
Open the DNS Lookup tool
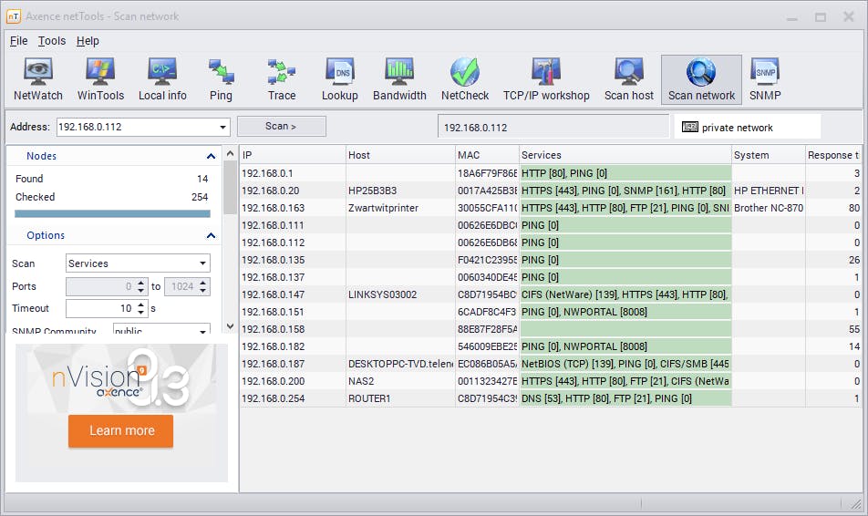(340, 79)
